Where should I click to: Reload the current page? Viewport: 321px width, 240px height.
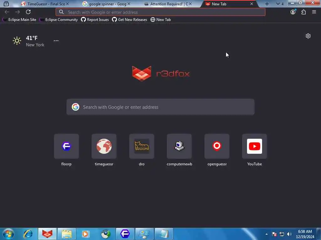pos(28,12)
